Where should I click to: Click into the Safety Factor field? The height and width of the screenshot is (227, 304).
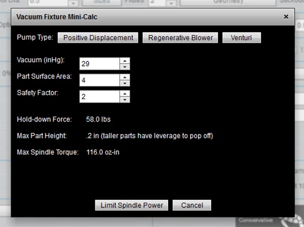click(x=99, y=97)
